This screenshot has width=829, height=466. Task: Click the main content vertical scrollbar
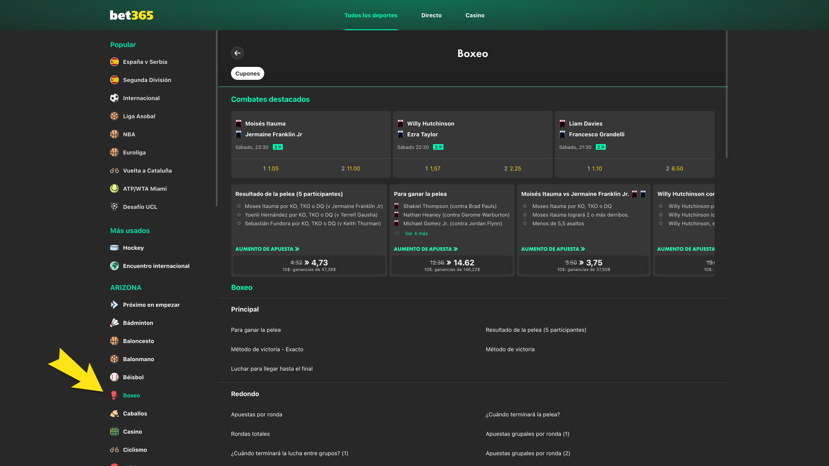tap(727, 94)
